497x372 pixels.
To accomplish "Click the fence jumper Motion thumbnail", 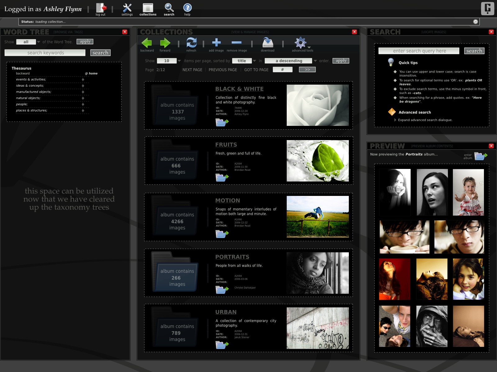I will point(318,217).
